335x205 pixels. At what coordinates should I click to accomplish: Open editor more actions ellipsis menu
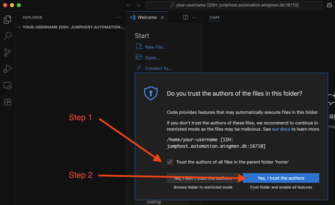pos(194,17)
